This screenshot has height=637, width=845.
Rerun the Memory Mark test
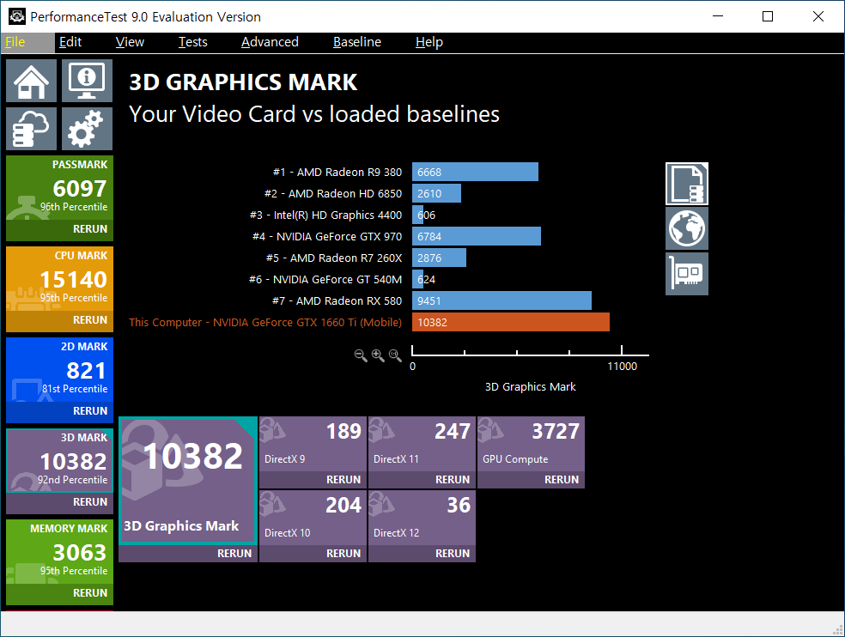tap(60, 593)
